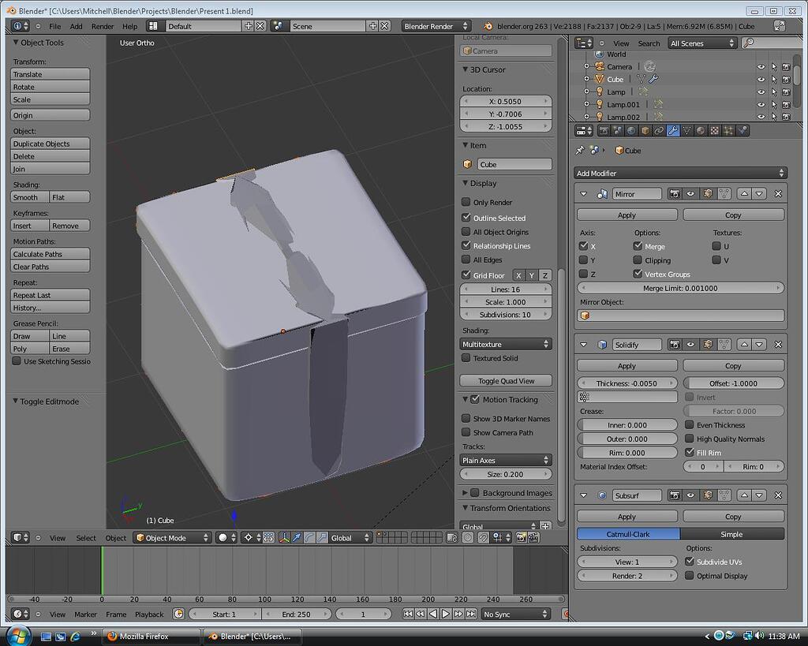Open the No Sync dropdown
This screenshot has height=646, width=808.
point(515,614)
